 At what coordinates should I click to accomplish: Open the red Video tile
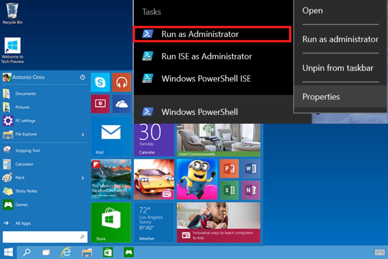[x=100, y=104]
